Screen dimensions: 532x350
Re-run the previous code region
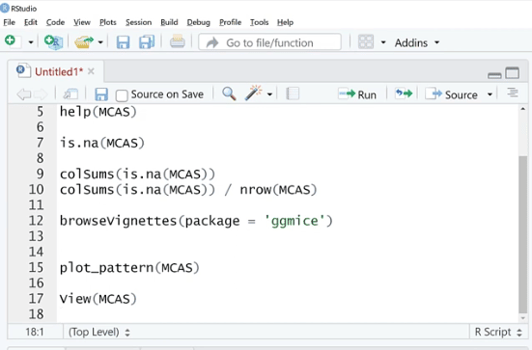click(x=404, y=94)
